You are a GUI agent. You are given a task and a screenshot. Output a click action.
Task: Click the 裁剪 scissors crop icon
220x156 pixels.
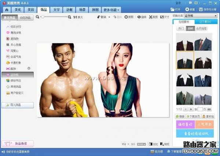click(x=151, y=17)
